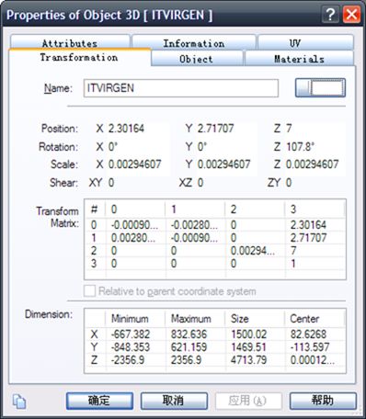Toggle Relative to parent coordinate system checkbox
The height and width of the screenshot is (419, 366).
(x=89, y=291)
